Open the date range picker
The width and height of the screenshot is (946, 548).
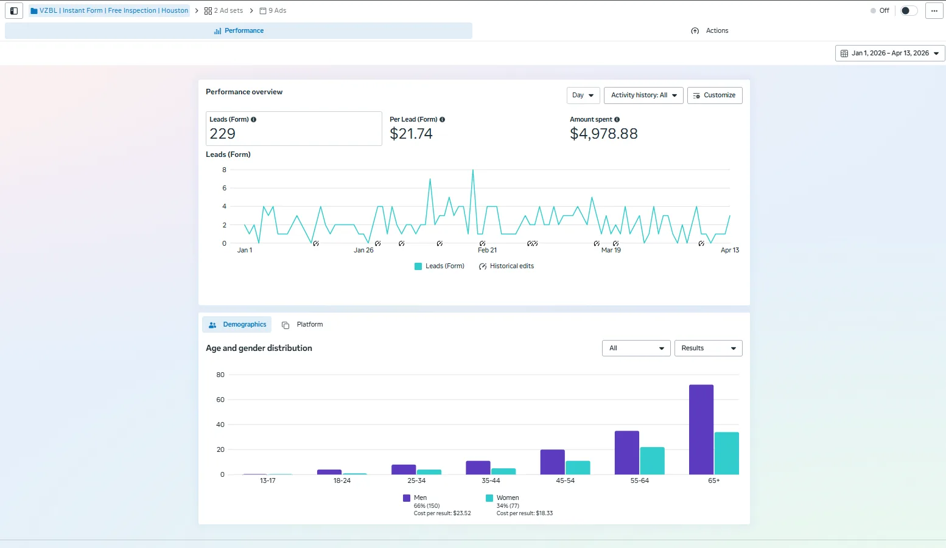tap(890, 54)
